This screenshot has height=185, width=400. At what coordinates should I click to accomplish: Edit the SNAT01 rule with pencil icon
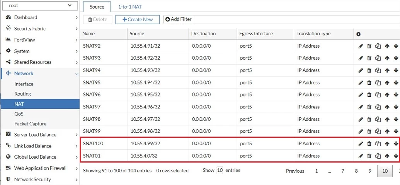pyautogui.click(x=361, y=156)
